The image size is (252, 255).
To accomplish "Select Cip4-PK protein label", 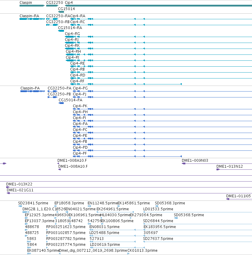I will pyautogui.click(x=80, y=106).
